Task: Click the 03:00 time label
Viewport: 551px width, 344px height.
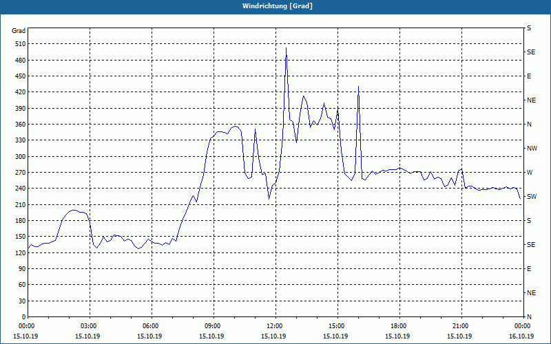Action: pos(90,326)
